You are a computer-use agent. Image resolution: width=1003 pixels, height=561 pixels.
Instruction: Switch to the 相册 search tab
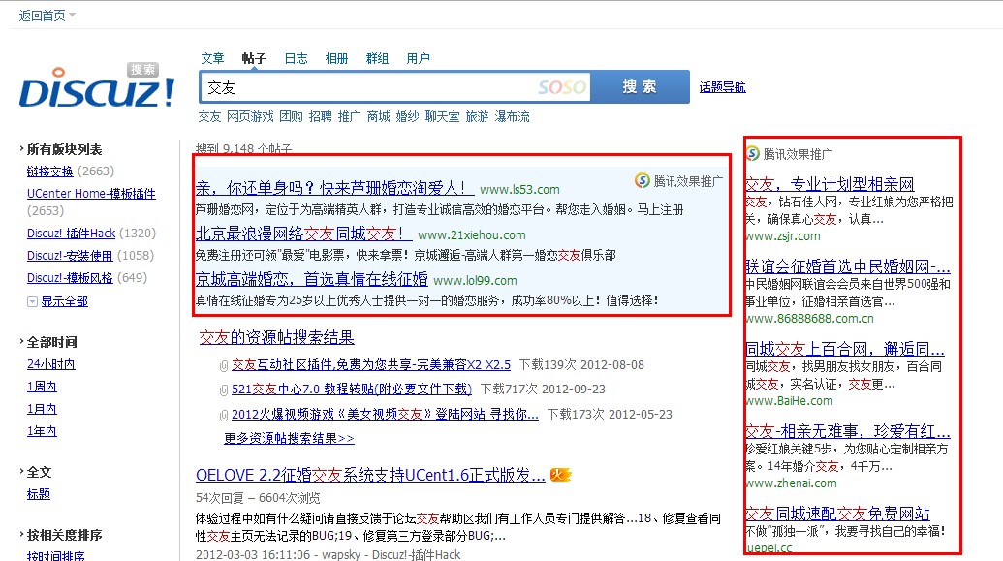pos(336,58)
